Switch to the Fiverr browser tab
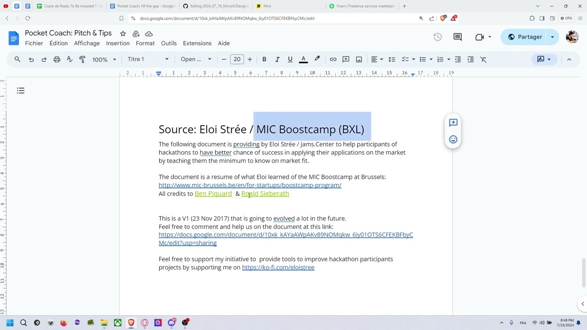This screenshot has width=587, height=330. (x=362, y=6)
